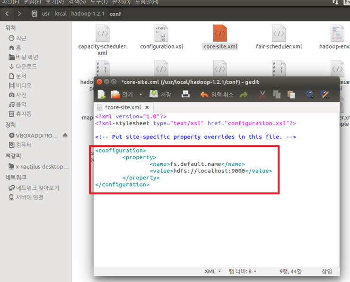Image resolution: width=350 pixels, height=282 pixels.
Task: Create a new document in gedit
Action: [x=101, y=95]
